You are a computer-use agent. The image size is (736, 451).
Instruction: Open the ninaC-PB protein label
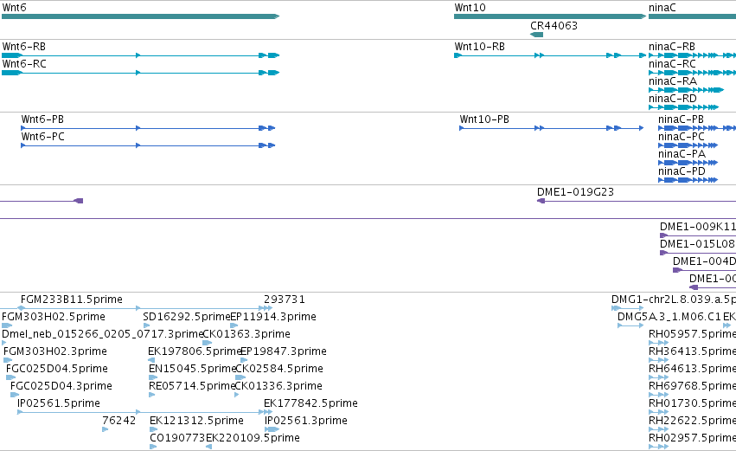click(682, 119)
